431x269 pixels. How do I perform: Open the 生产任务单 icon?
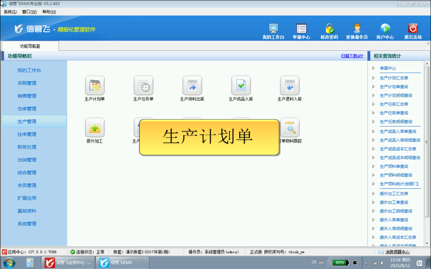click(143, 85)
